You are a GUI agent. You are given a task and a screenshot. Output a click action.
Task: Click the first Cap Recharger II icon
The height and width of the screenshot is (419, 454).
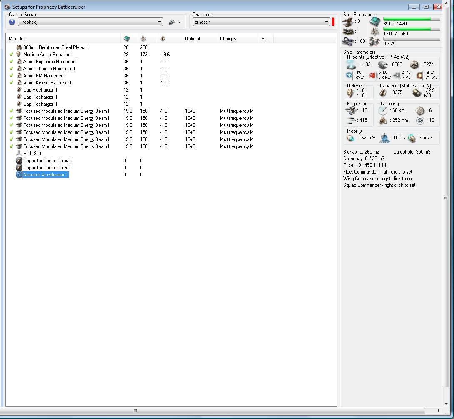pyautogui.click(x=19, y=89)
